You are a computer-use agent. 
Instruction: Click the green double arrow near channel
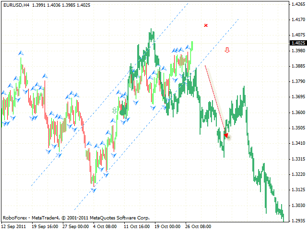click(x=114, y=111)
